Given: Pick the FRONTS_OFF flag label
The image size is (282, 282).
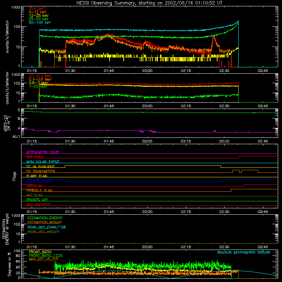Looking at the screenshot, I should (37, 200).
